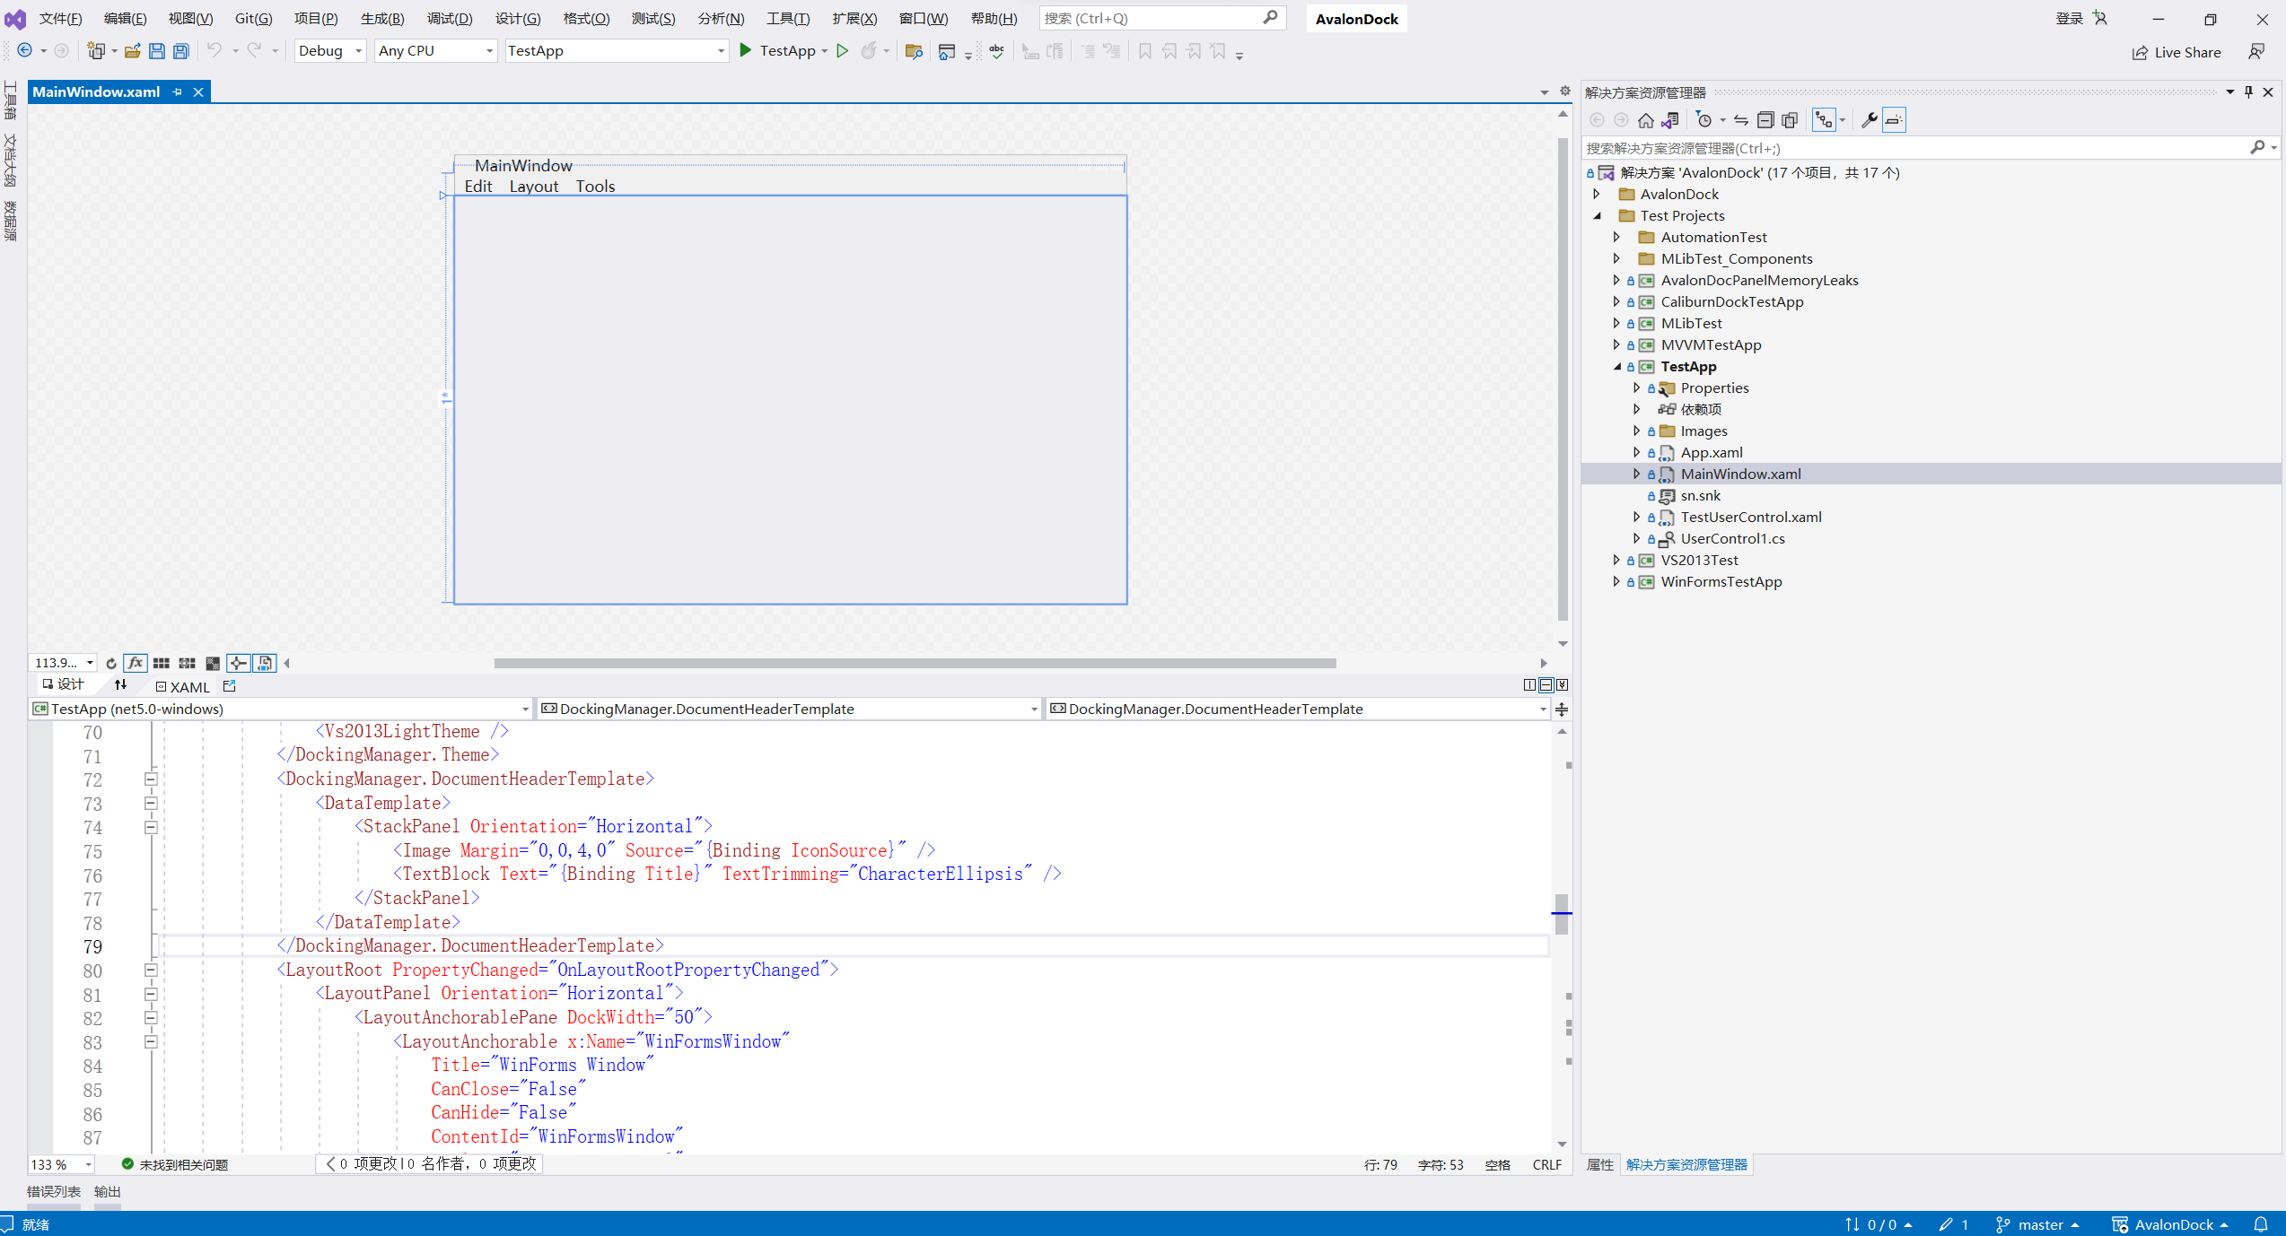This screenshot has height=1236, width=2286.
Task: Open the 调试(D) menu
Action: pos(449,19)
